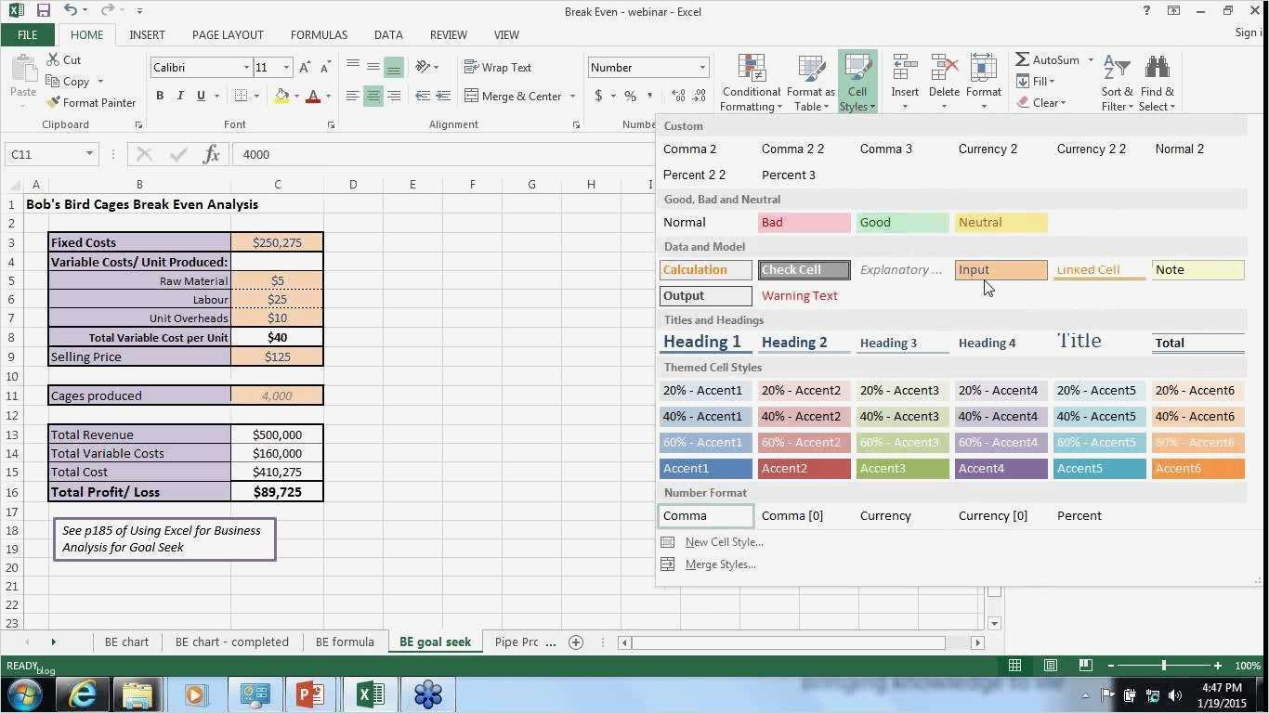Open Excel from the Windows taskbar
The image size is (1269, 713).
pos(369,694)
